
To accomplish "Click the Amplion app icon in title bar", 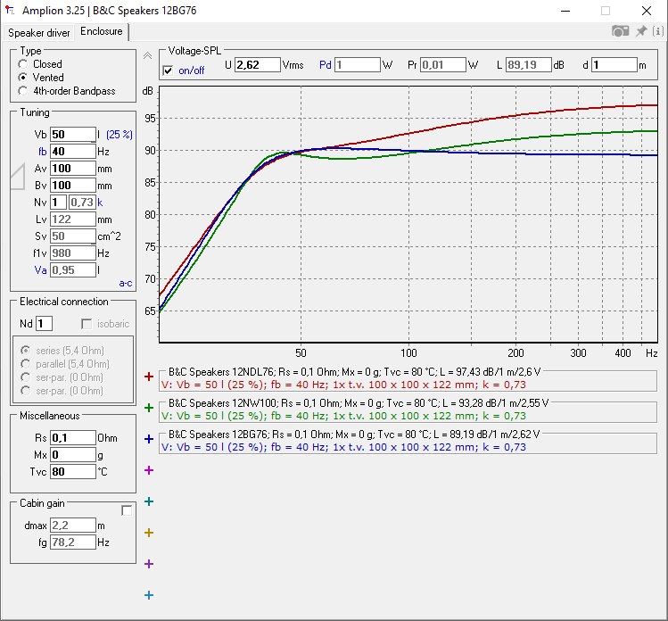I will pos(10,10).
